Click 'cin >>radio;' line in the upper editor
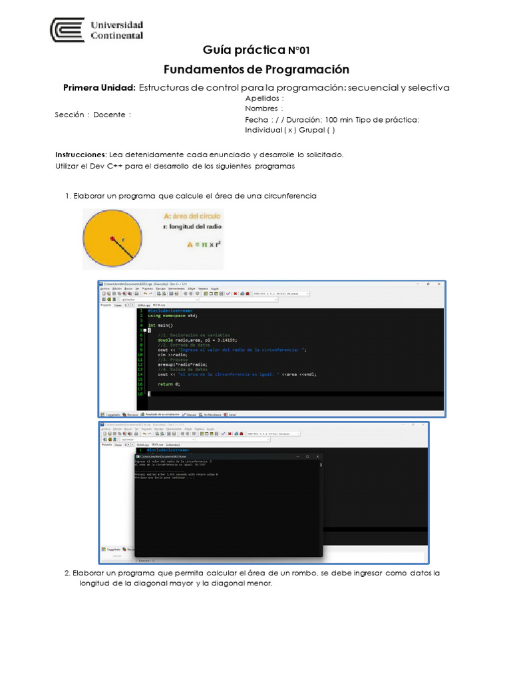511x682 pixels. (x=172, y=355)
